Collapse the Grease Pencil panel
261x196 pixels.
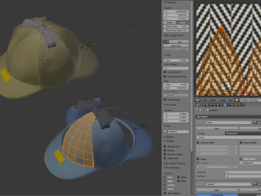coord(165,35)
